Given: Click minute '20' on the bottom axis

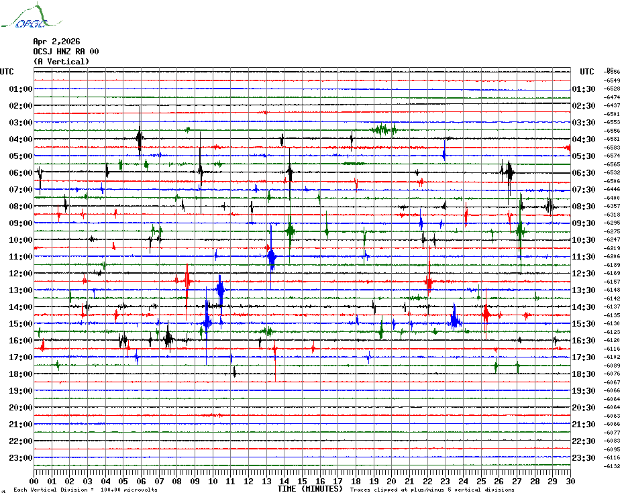Looking at the screenshot, I should (x=392, y=481).
